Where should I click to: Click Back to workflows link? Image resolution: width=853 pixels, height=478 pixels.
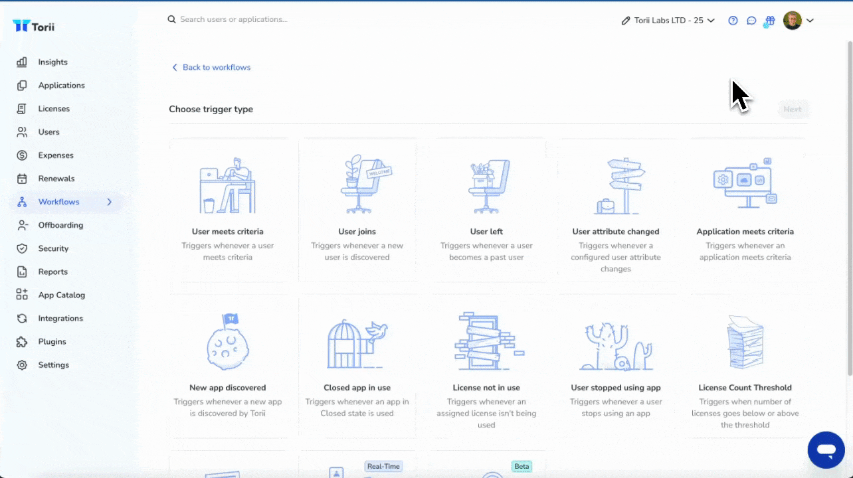click(x=211, y=67)
